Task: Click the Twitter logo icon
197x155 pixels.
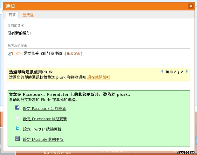Action: click(17, 128)
